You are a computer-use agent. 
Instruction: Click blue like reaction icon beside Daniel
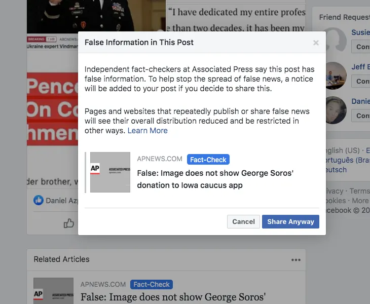click(39, 200)
